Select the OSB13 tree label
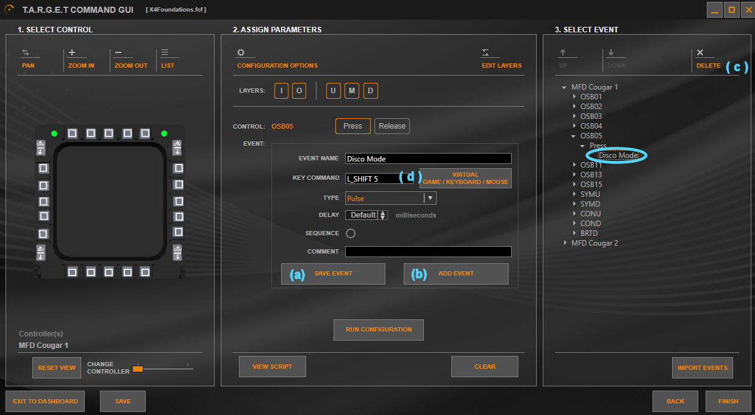Screen dimensions: 755x415 point(591,175)
